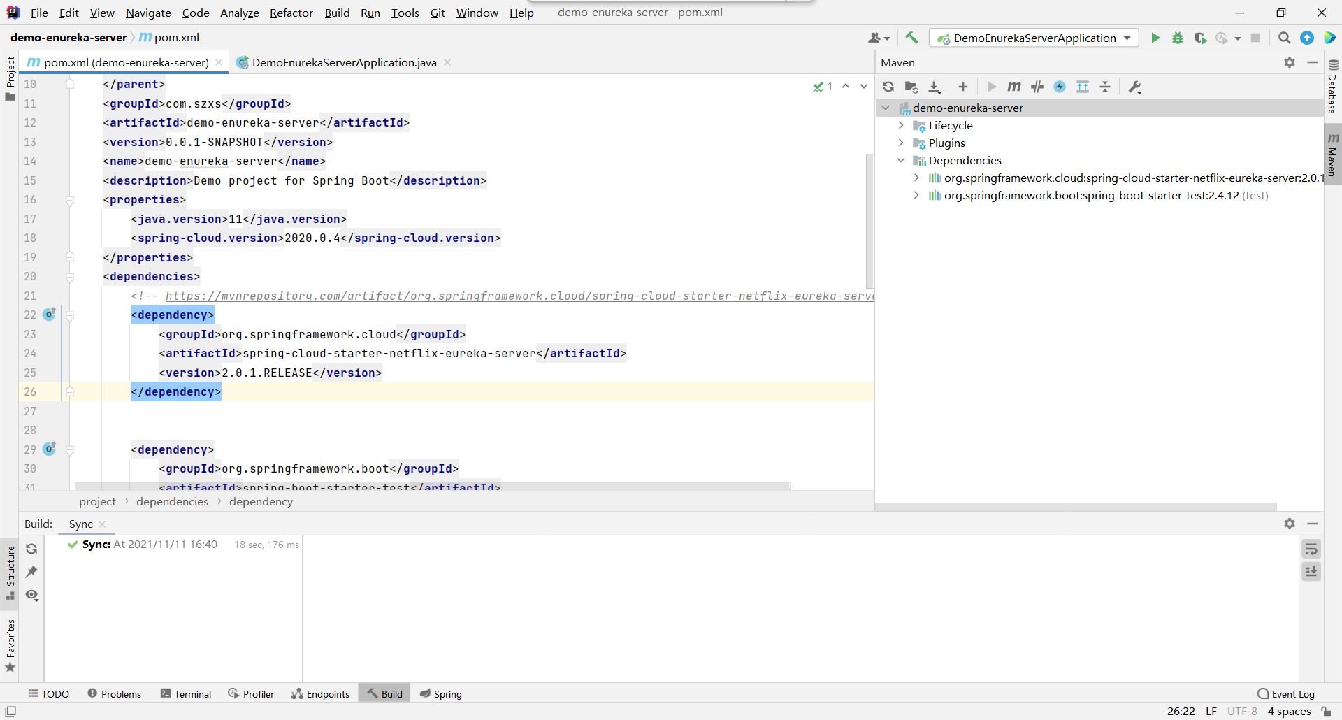Select the Plugins node in Maven panel
Image resolution: width=1342 pixels, height=720 pixels.
[x=947, y=143]
